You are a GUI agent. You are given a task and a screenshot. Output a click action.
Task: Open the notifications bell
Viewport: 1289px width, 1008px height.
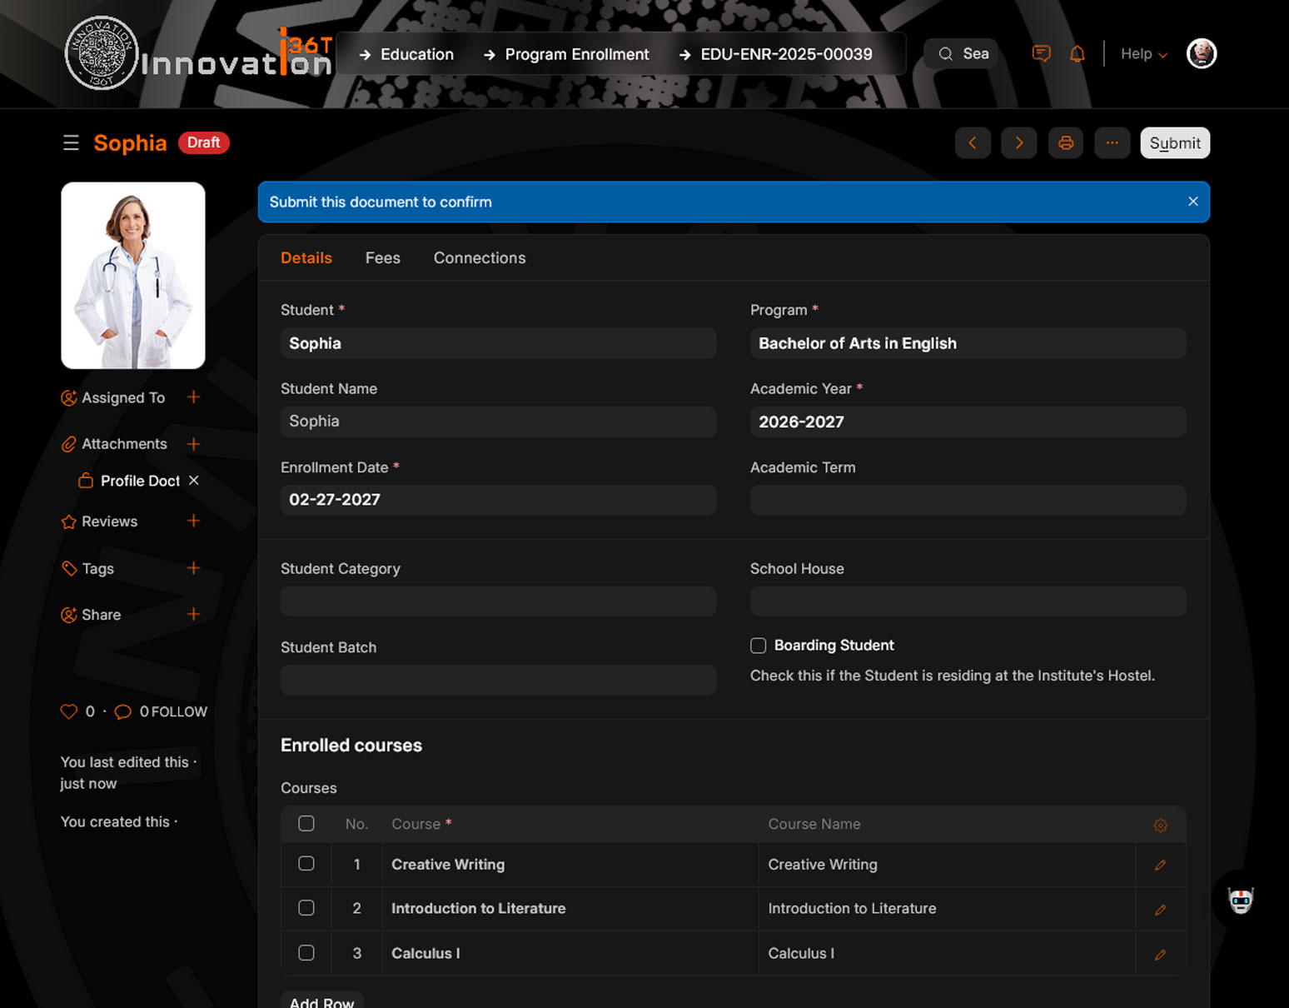point(1077,54)
